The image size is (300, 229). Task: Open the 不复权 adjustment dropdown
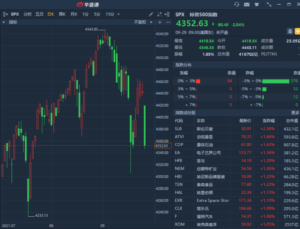click(142, 22)
